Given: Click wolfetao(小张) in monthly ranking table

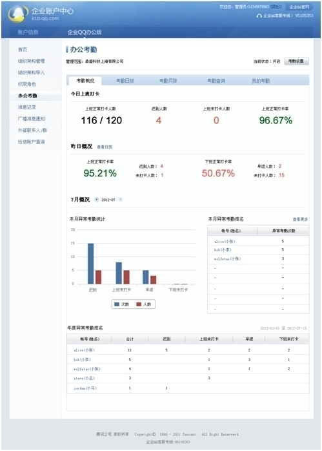Looking at the screenshot, I should coord(228,259).
